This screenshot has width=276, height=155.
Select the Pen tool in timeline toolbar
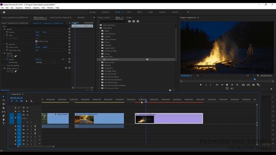pyautogui.click(x=3, y=116)
